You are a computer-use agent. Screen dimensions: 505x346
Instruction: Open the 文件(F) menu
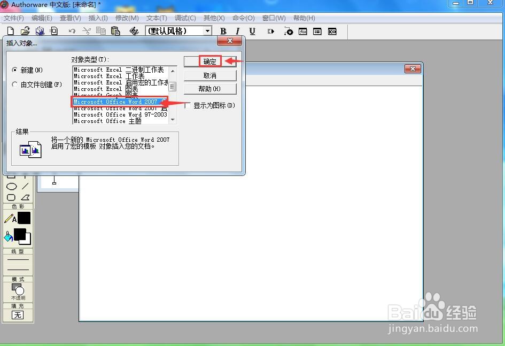click(14, 18)
